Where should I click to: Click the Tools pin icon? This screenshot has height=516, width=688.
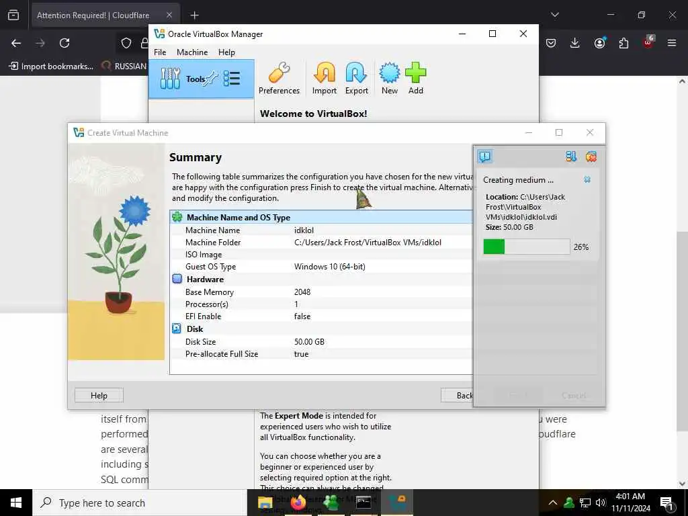[212, 79]
